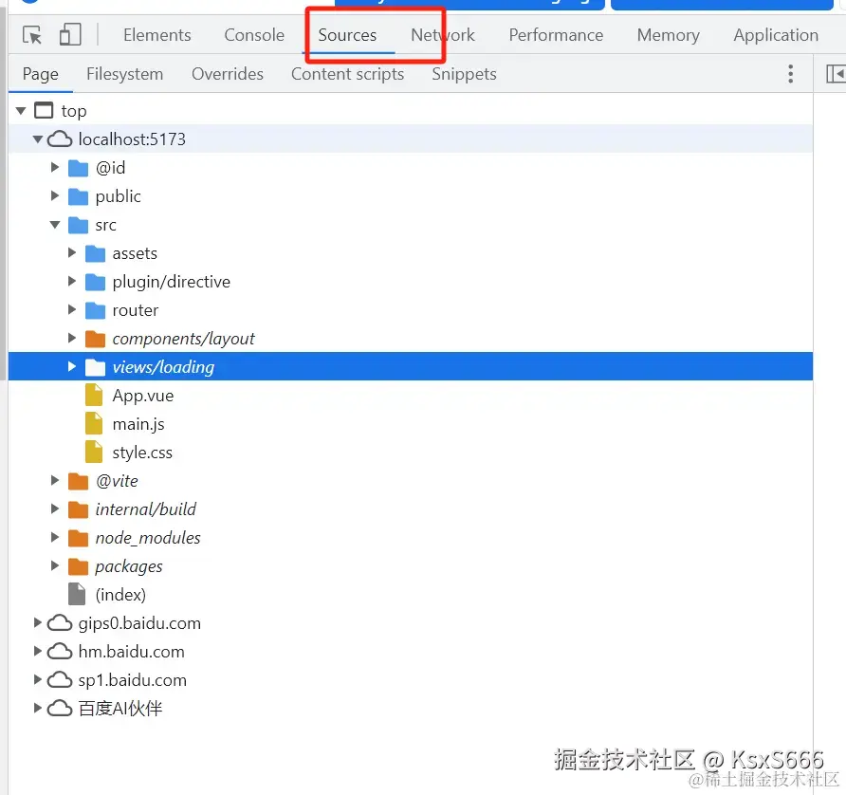Open the Application tab
Screen dimensions: 846x795
tap(776, 35)
